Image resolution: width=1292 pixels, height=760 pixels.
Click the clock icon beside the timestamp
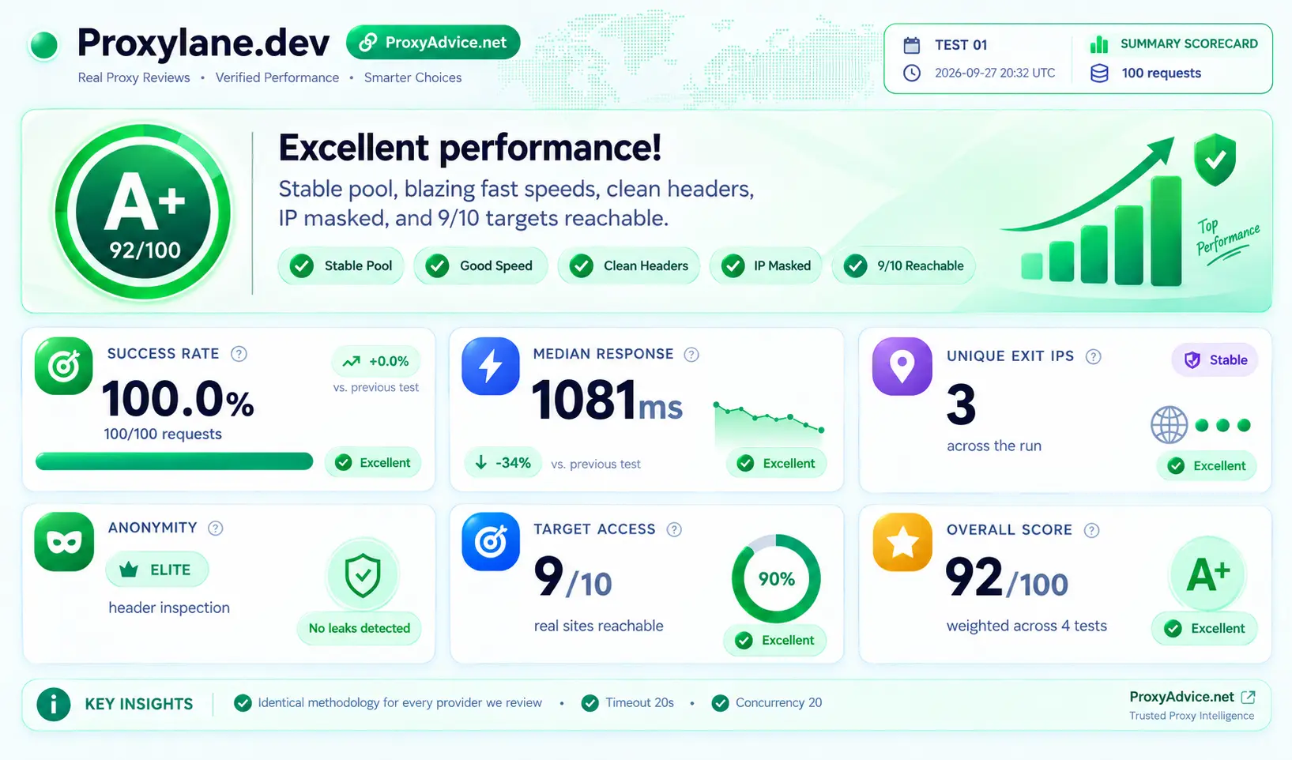click(912, 73)
